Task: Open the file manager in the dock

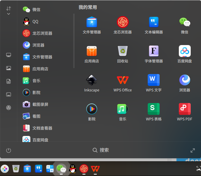Action: click(27, 169)
